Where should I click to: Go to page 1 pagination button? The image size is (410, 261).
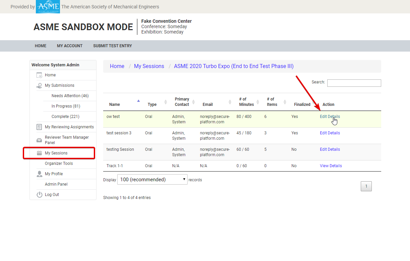(x=366, y=186)
